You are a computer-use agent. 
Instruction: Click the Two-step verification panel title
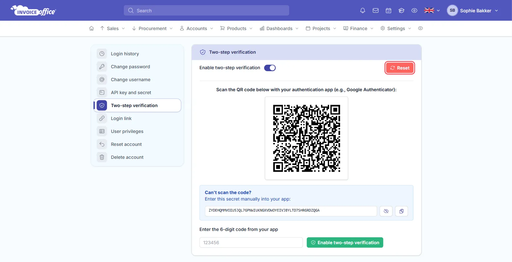coord(233,52)
